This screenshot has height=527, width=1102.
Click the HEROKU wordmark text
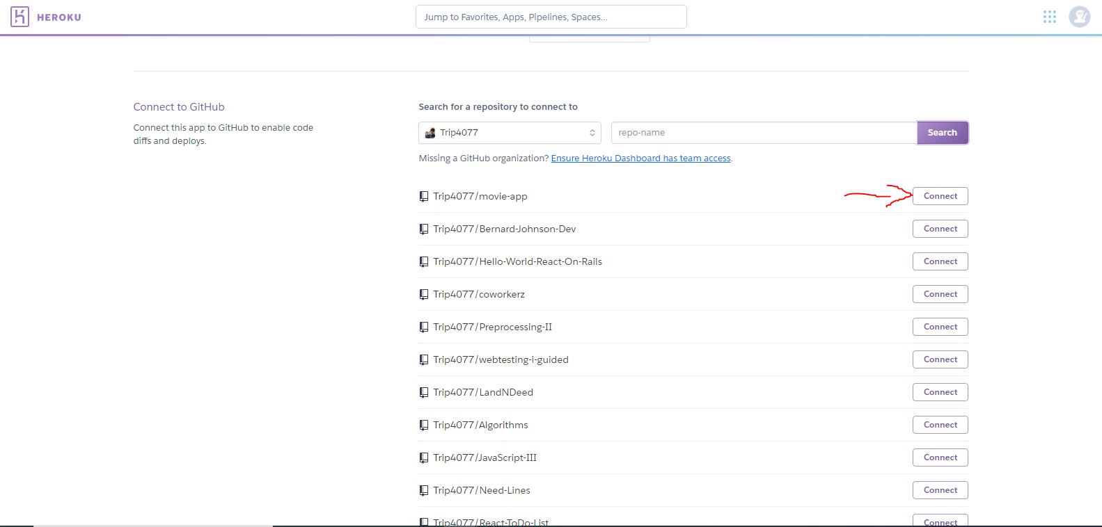(58, 17)
